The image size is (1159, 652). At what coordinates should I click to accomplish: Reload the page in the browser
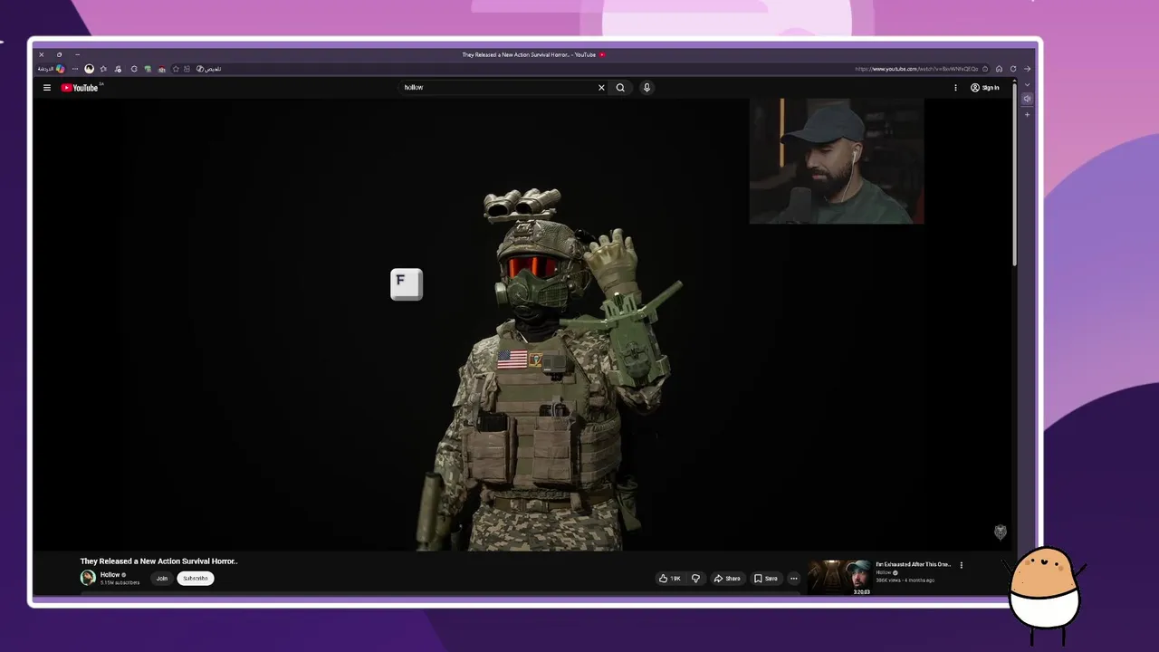click(x=1013, y=69)
